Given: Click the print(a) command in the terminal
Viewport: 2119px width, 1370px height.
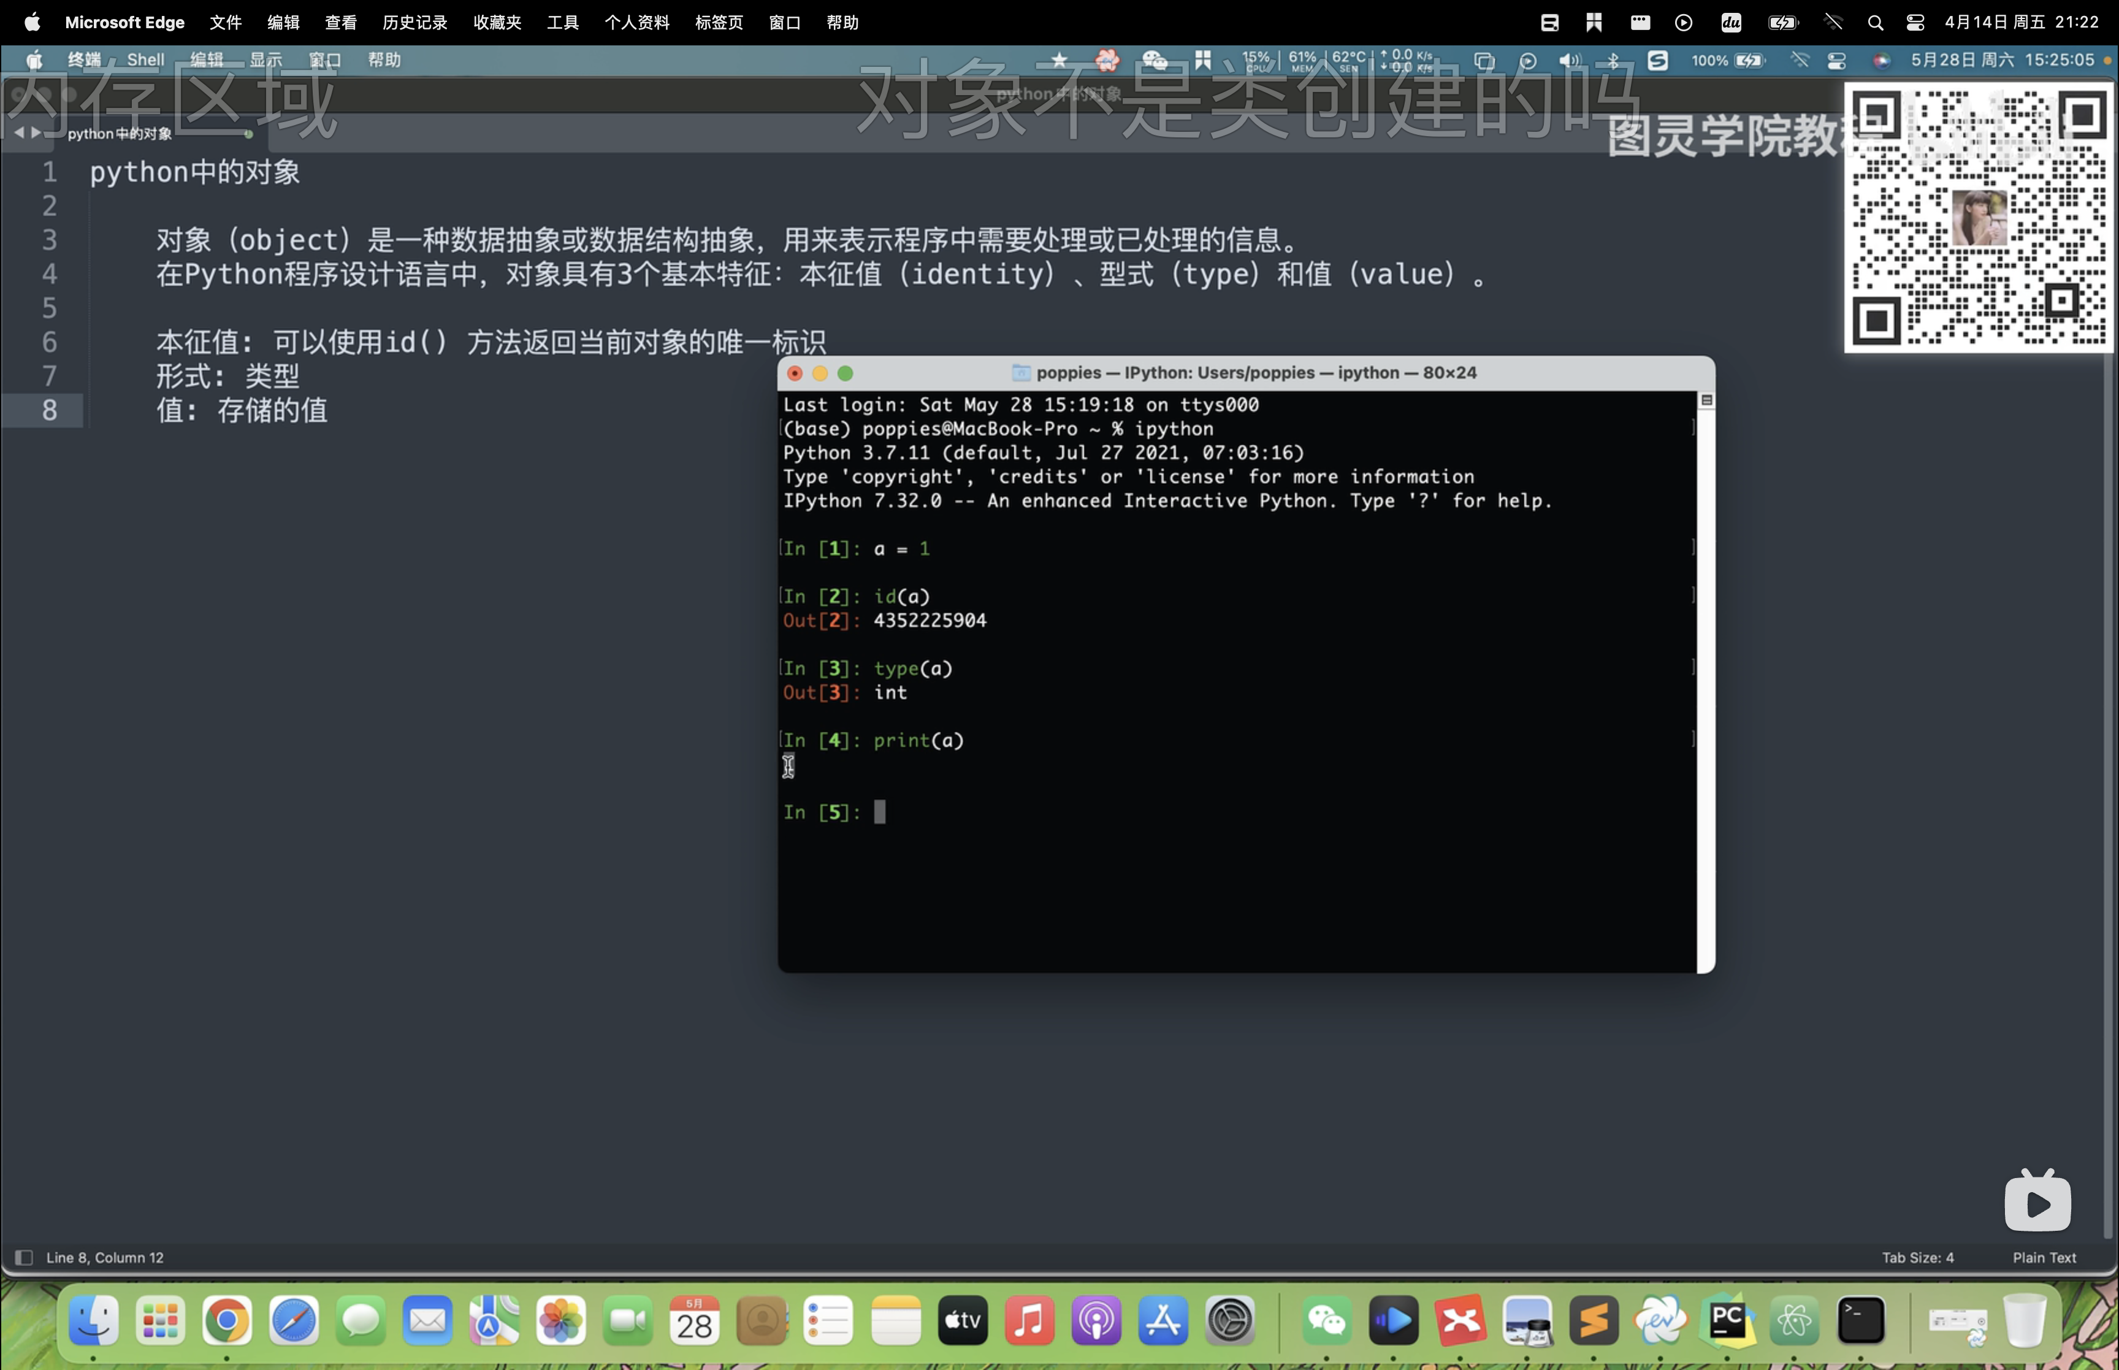Looking at the screenshot, I should [918, 740].
